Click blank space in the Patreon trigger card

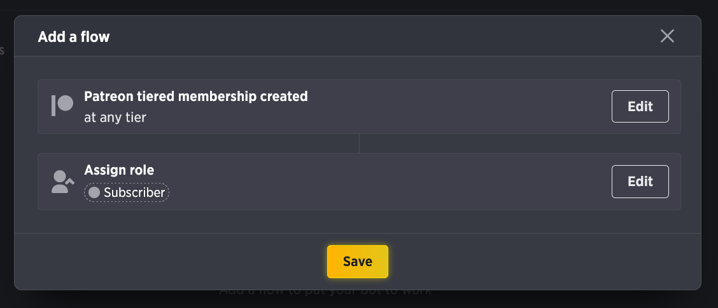click(x=458, y=107)
